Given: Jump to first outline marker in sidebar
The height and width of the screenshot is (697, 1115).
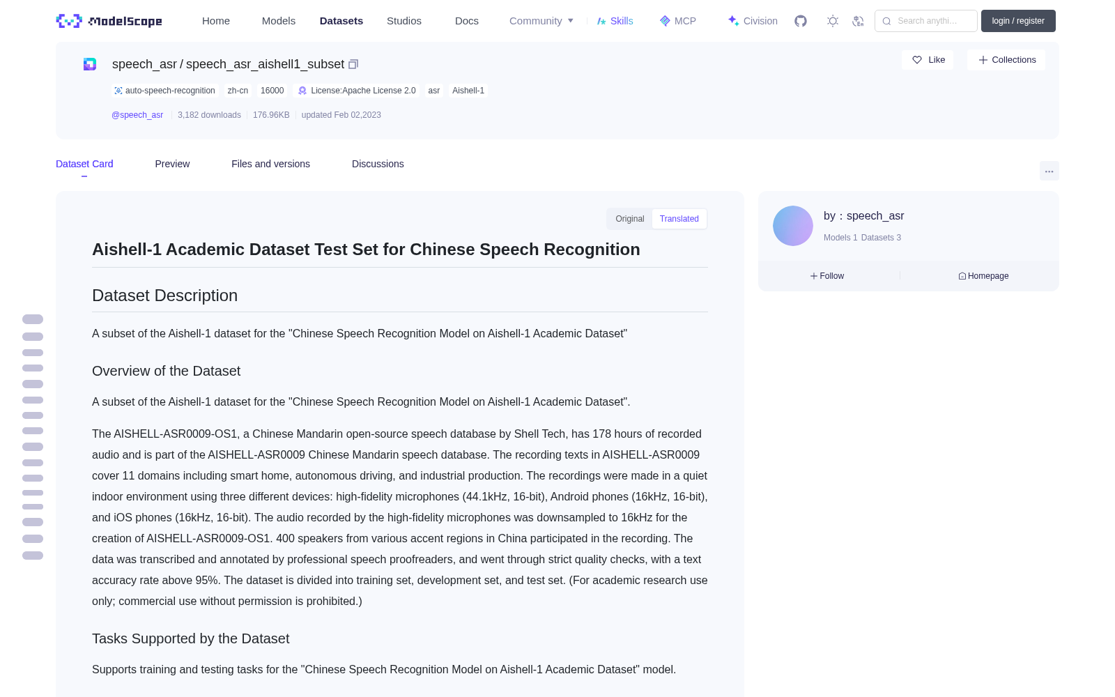Looking at the screenshot, I should tap(33, 319).
